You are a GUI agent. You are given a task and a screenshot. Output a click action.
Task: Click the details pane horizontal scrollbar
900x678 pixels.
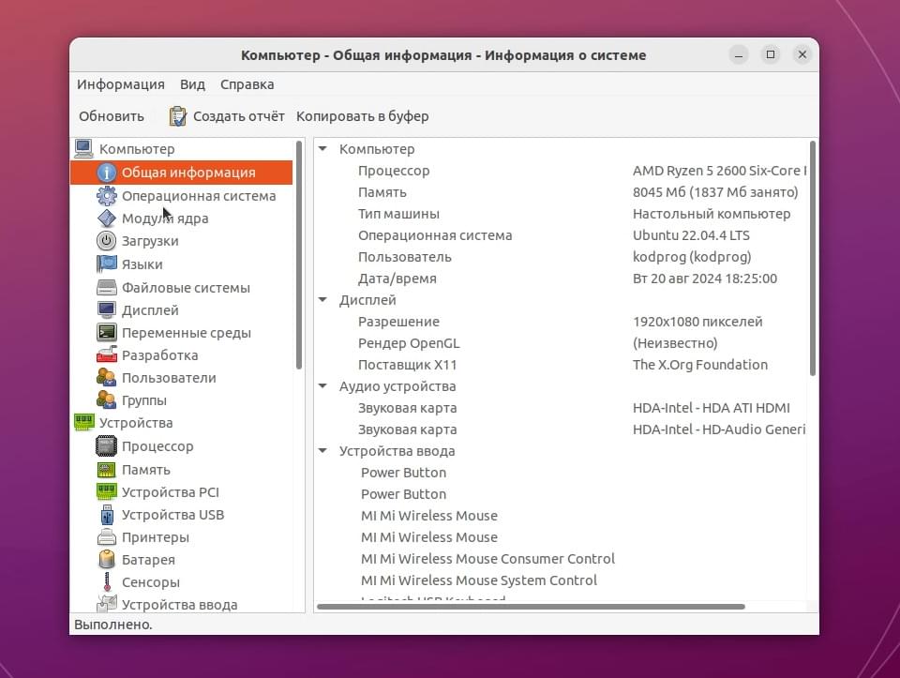point(531,606)
